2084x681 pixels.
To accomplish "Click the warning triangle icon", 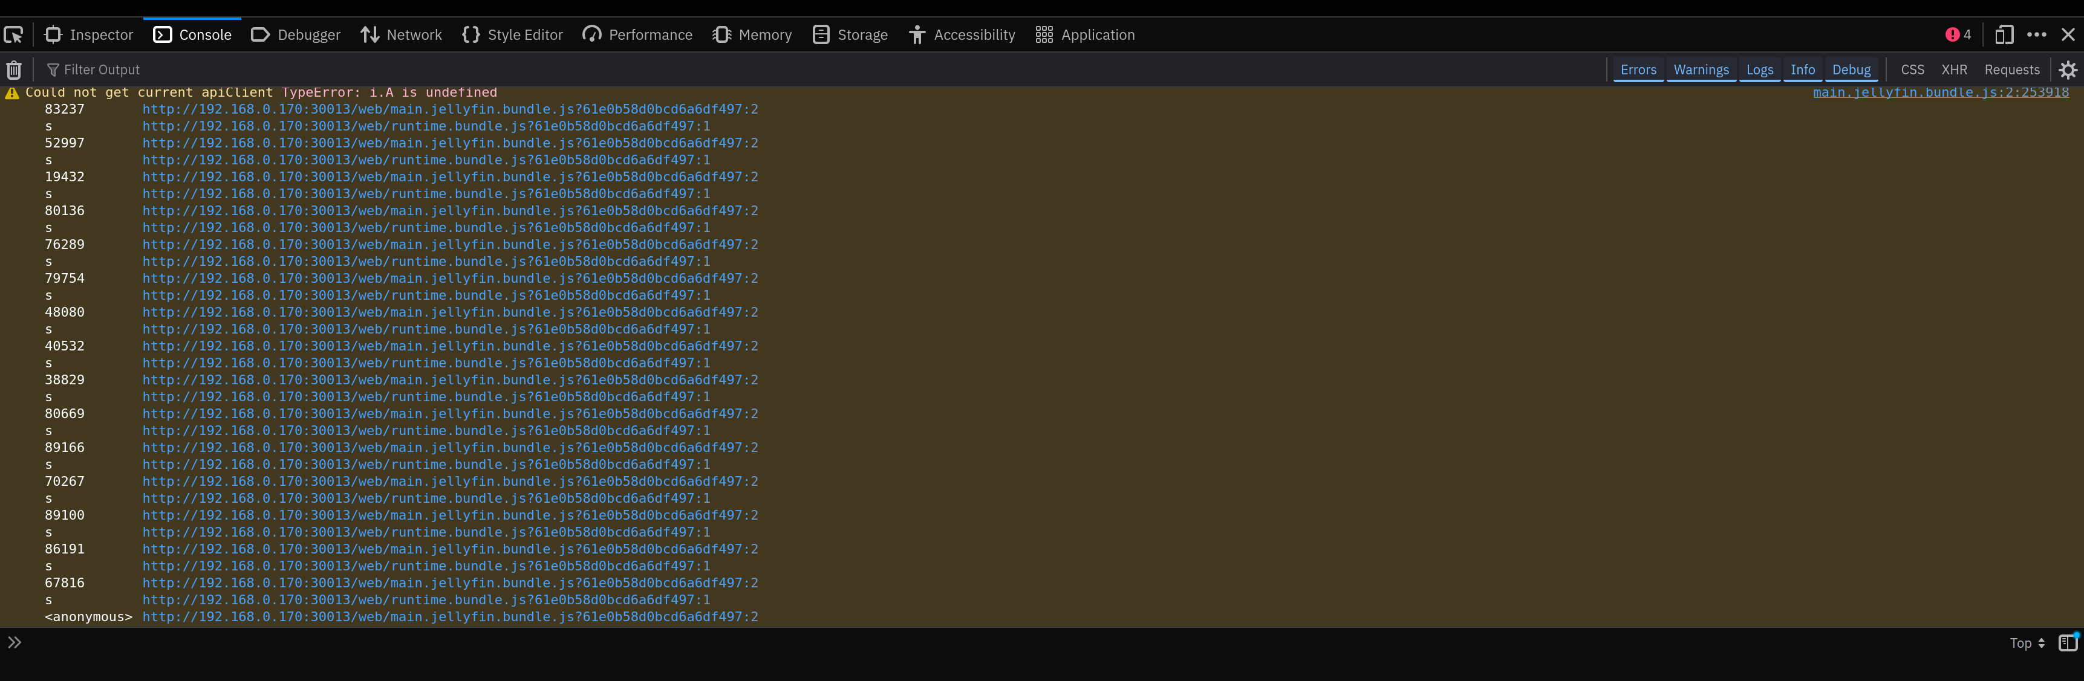I will click(12, 93).
